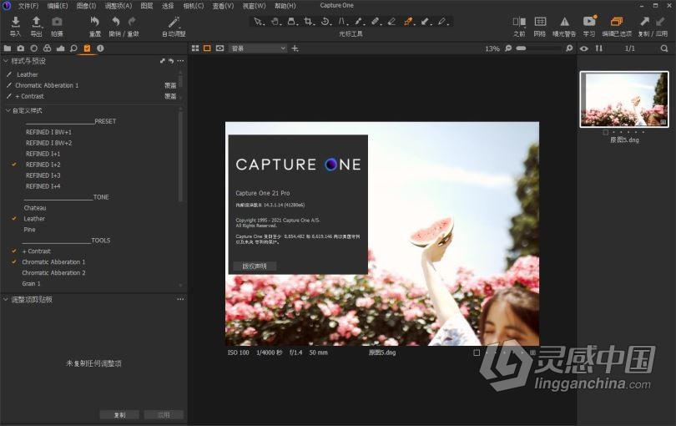
Task: Uncheck the Chromatic Abberation 1 style
Action: (x=14, y=261)
